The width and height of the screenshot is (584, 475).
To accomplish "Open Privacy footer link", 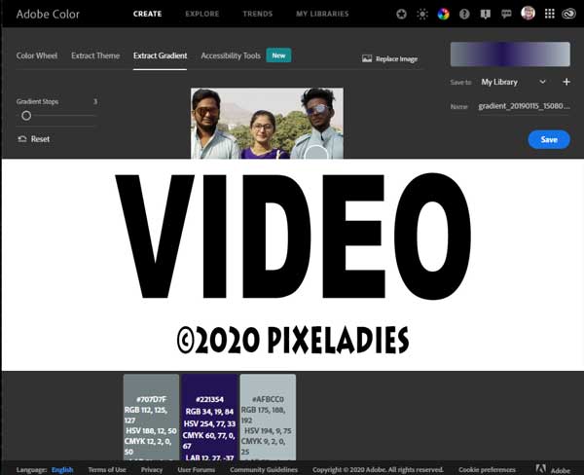I will coord(152,470).
